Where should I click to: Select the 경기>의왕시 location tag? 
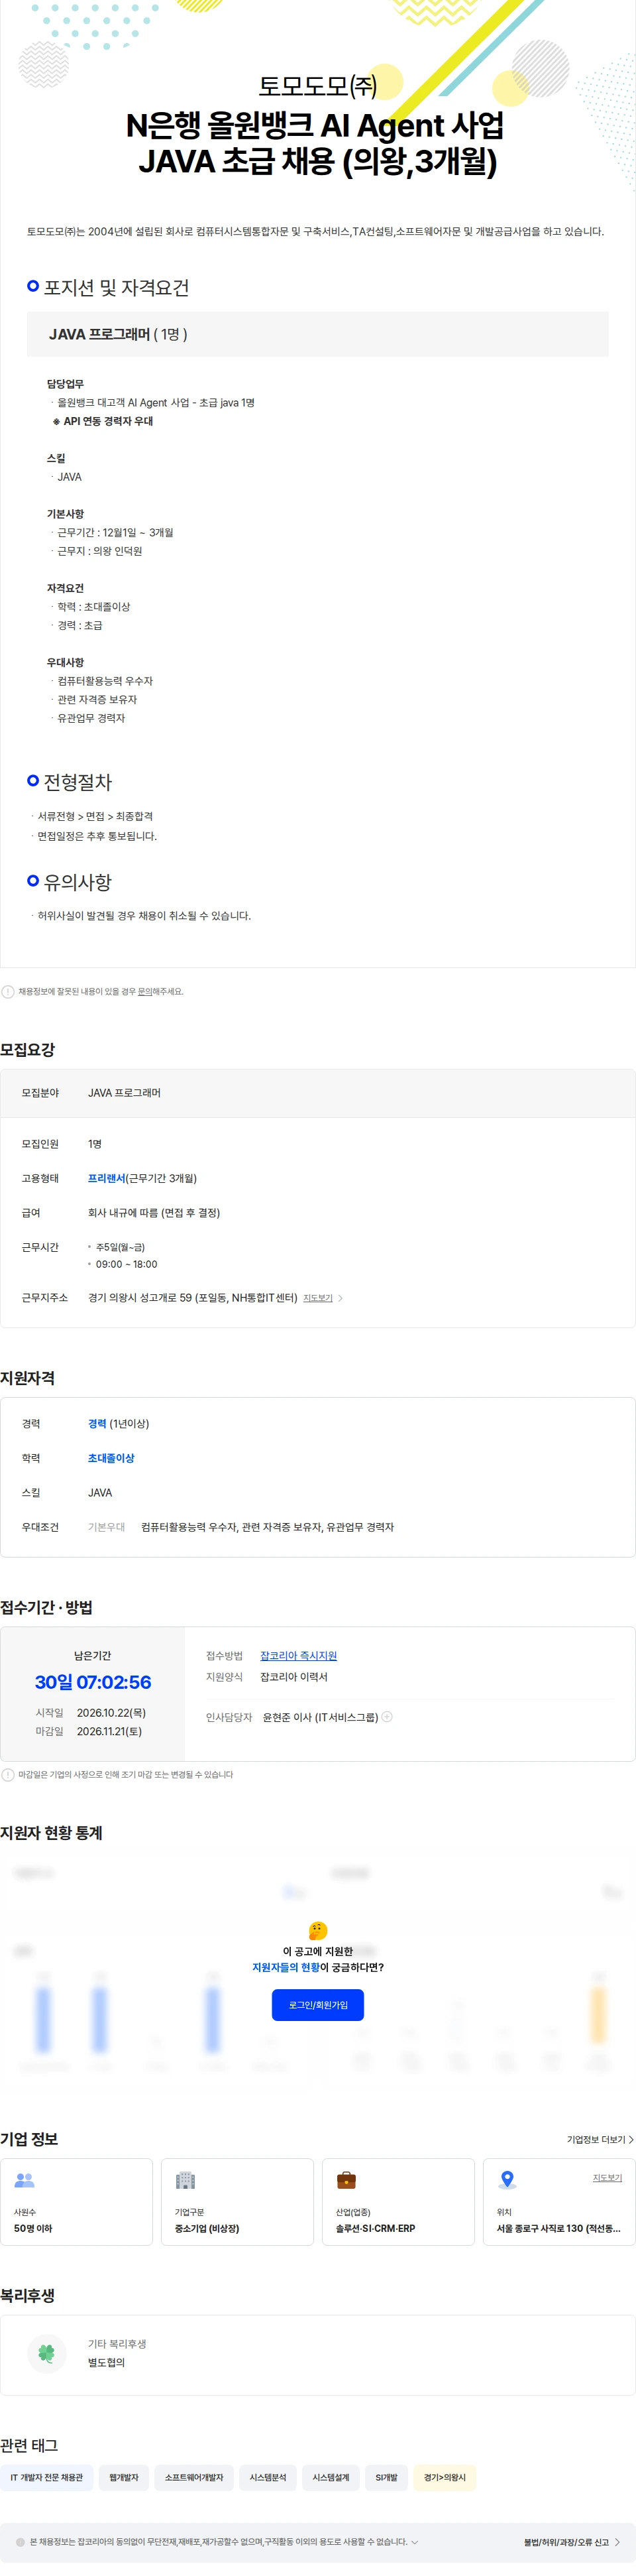pos(445,2478)
